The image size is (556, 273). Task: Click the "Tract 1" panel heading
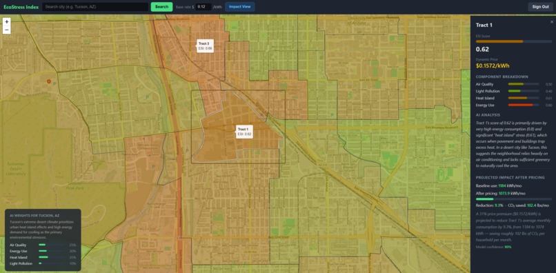(484, 26)
